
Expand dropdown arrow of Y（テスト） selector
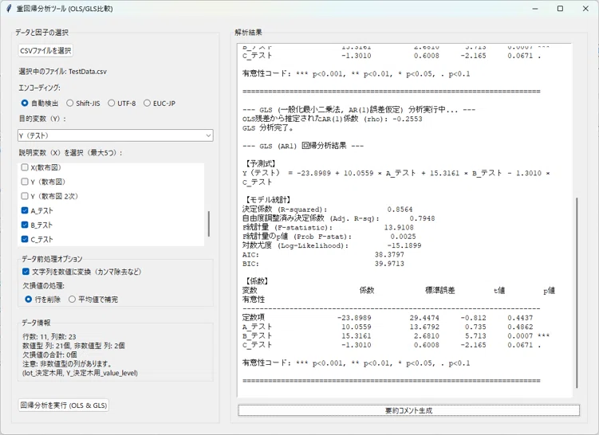[x=208, y=135]
